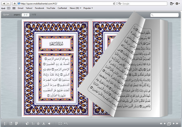
Task: Open the Yahoo! bookmark
Action: tap(29, 8)
